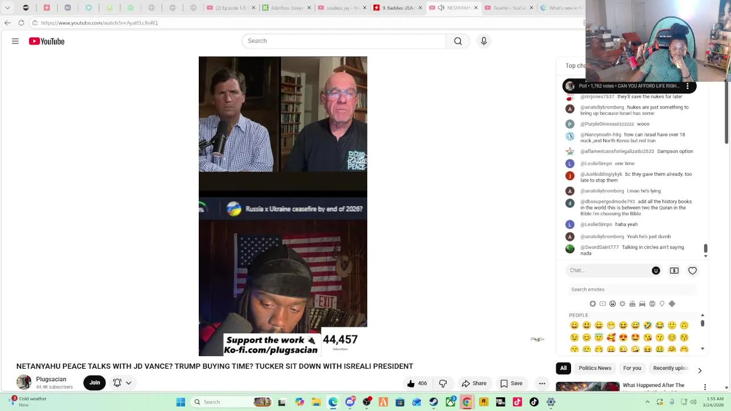Open the poll options three-dot menu
This screenshot has height=411, width=731.
[x=688, y=86]
